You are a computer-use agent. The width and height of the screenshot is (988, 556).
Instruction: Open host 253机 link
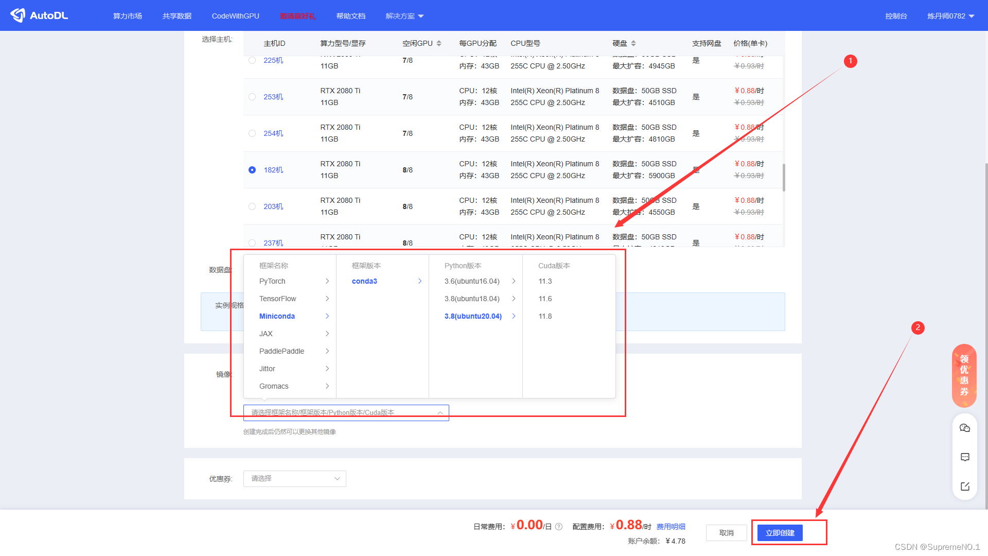click(273, 97)
